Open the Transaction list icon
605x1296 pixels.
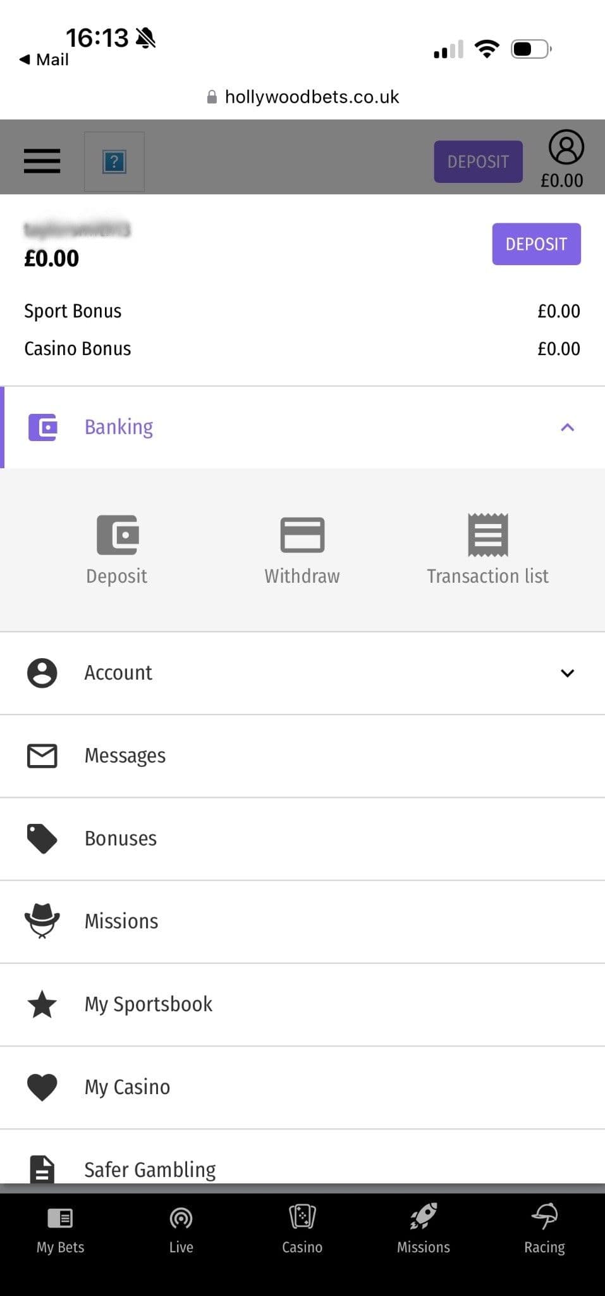[487, 535]
